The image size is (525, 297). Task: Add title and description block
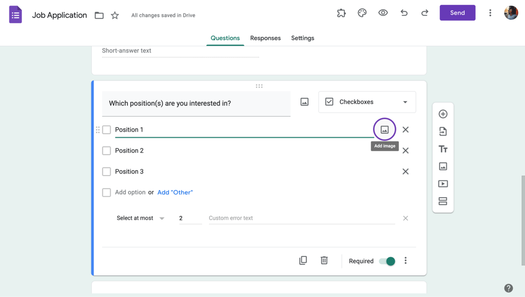point(443,149)
